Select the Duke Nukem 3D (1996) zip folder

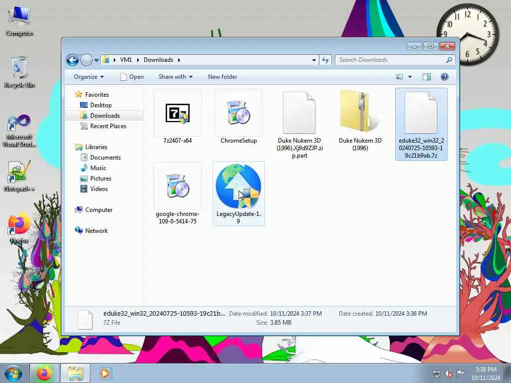point(360,121)
